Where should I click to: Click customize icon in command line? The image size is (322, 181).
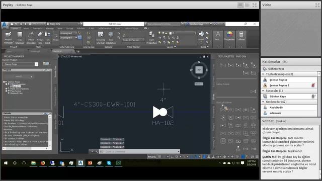(x=96, y=151)
